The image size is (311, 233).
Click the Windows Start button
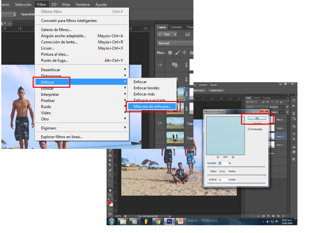[x=111, y=221]
